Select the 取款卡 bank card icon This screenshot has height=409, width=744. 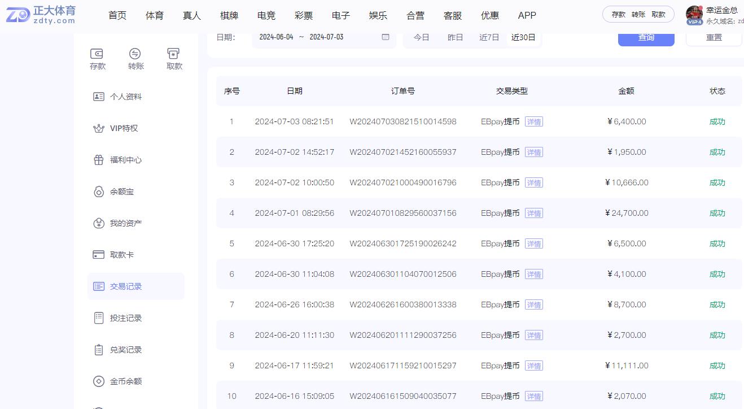tap(98, 254)
